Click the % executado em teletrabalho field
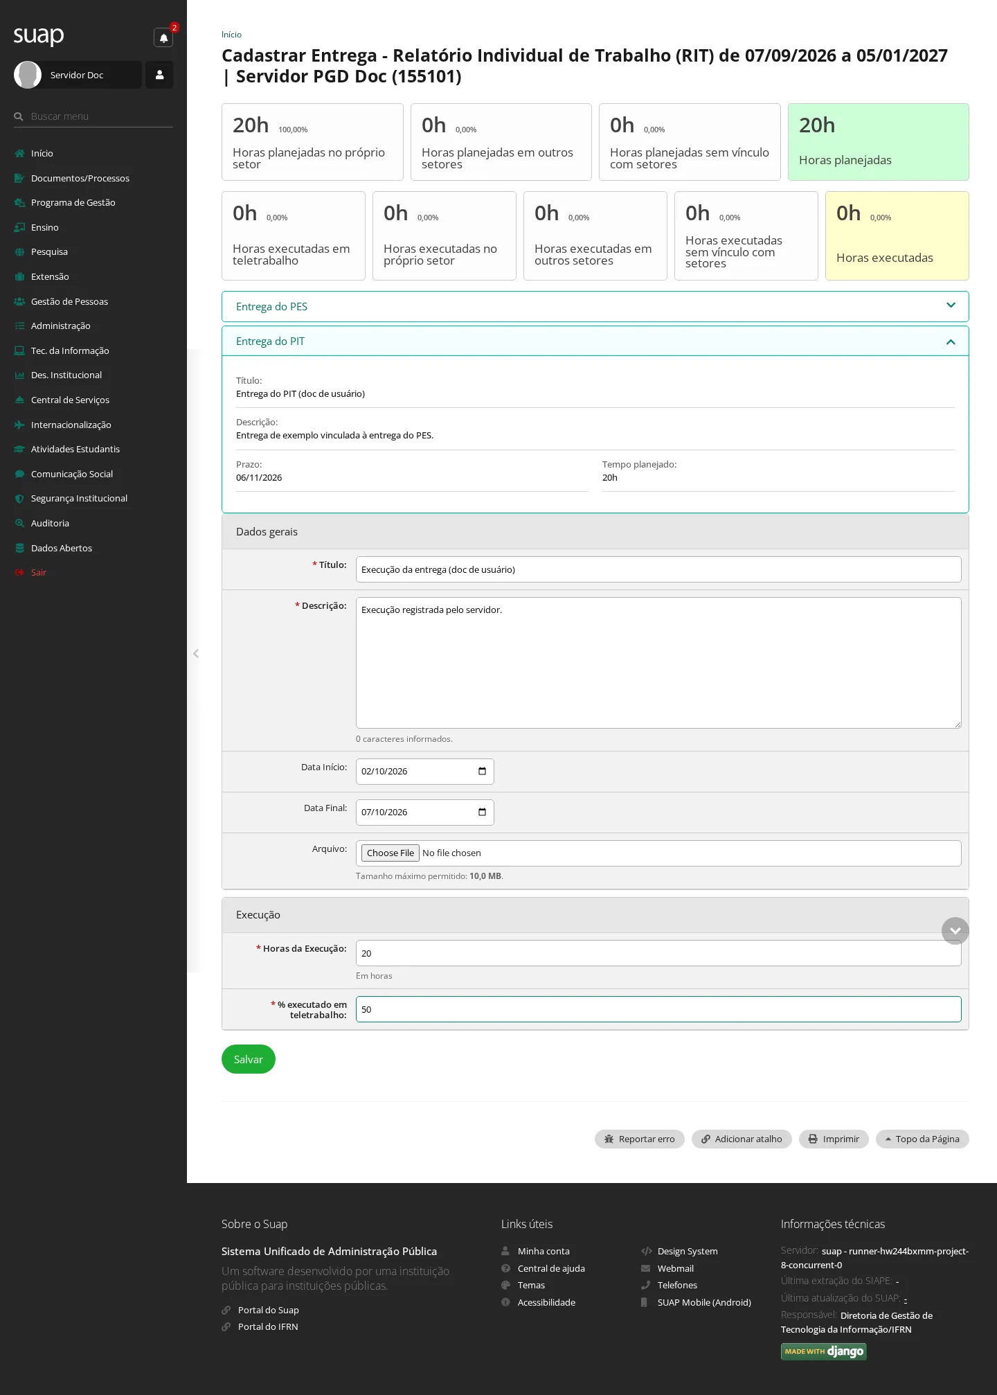The height and width of the screenshot is (1395, 997). pos(658,1009)
